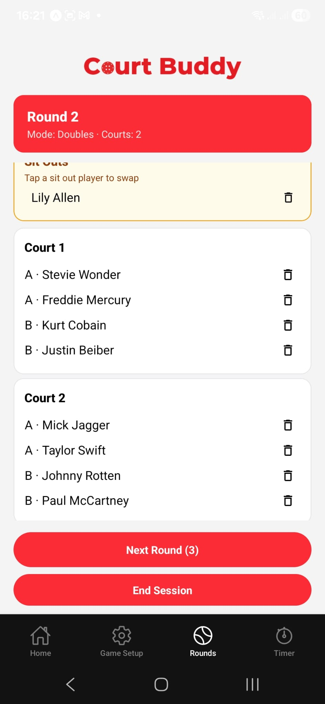The width and height of the screenshot is (325, 704).
Task: Switch to Game Setup tab
Action: point(122,640)
